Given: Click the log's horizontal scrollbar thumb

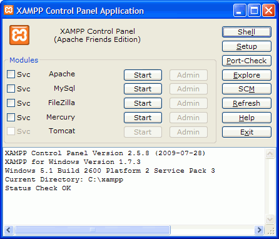Looking at the screenshot, I should tap(93, 230).
